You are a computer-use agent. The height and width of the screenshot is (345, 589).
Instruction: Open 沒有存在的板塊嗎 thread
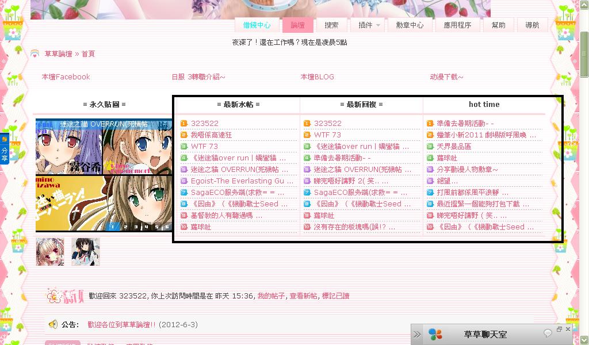354,227
